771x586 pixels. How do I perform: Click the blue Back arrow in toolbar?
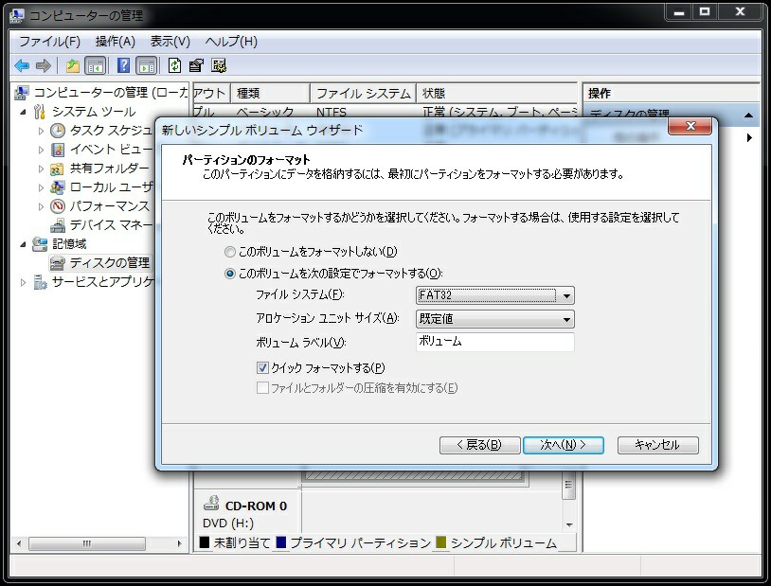(21, 65)
